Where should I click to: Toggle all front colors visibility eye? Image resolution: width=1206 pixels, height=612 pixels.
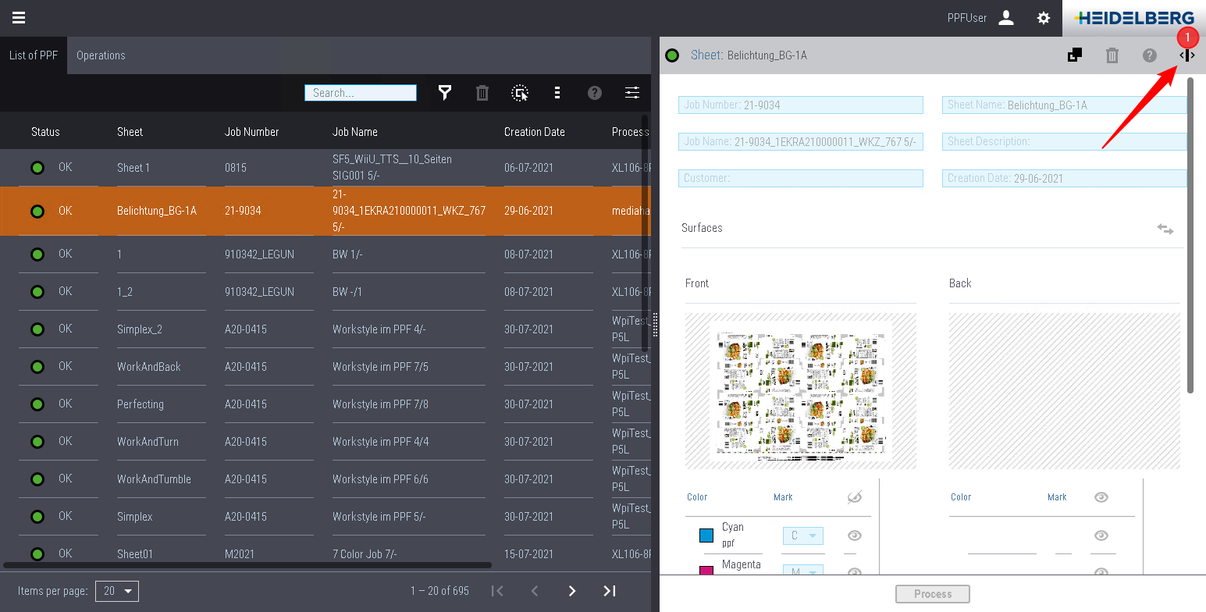click(x=855, y=497)
